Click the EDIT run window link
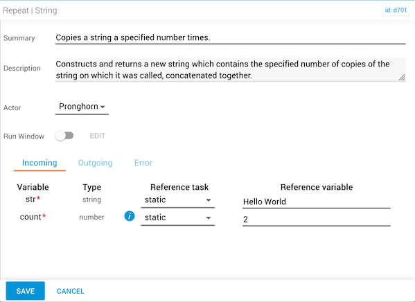This screenshot has height=302, width=415. pyautogui.click(x=98, y=136)
